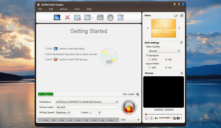This screenshot has height=128, width=221.
Task: Click the red X Remove button
Action: pos(67,17)
